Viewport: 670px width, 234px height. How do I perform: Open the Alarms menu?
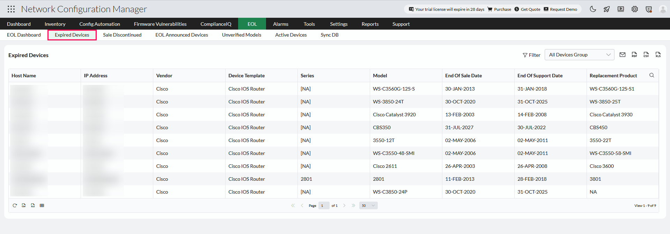click(281, 24)
